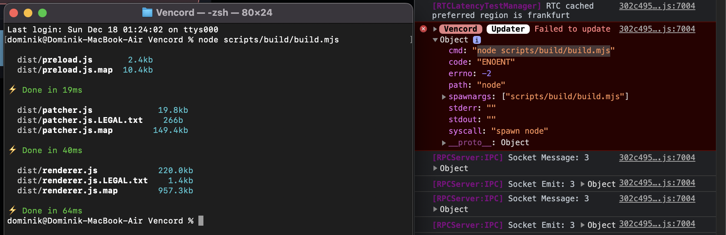The image size is (726, 235).
Task: Click the stdout empty string value
Action: pos(491,119)
